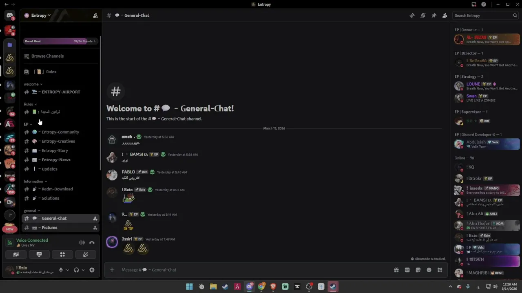Open the Solutions channel
Viewport: 522px width, 293px height.
pyautogui.click(x=60, y=198)
